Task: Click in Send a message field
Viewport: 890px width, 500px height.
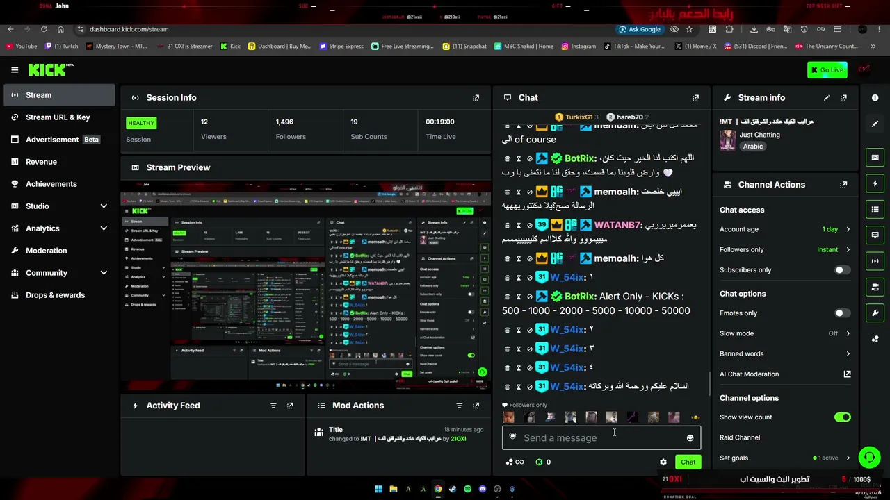Action: coord(601,438)
